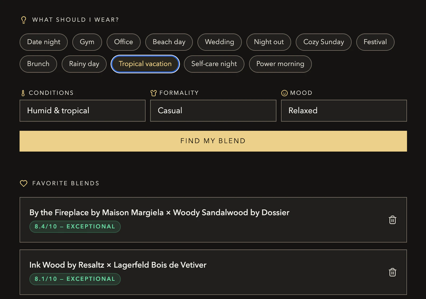This screenshot has width=426, height=299.
Task: Click the shirt icon beside FORMALITY
Action: [153, 93]
